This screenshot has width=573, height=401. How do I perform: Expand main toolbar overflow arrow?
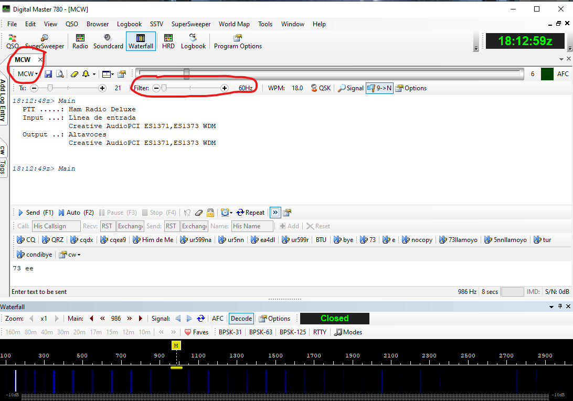[x=476, y=48]
